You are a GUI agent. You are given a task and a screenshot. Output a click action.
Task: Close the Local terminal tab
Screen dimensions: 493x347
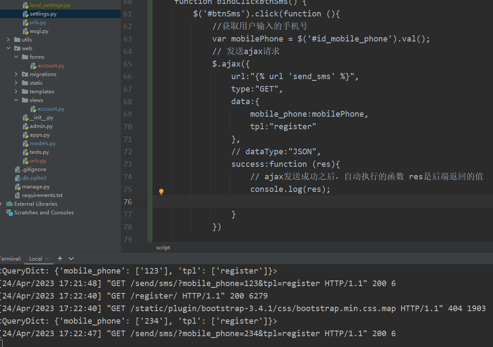(x=47, y=259)
